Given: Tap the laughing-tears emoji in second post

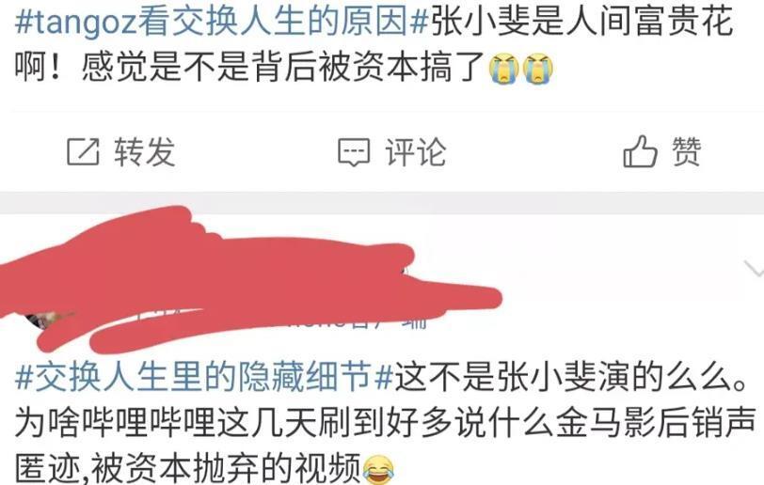Looking at the screenshot, I should coord(378,469).
